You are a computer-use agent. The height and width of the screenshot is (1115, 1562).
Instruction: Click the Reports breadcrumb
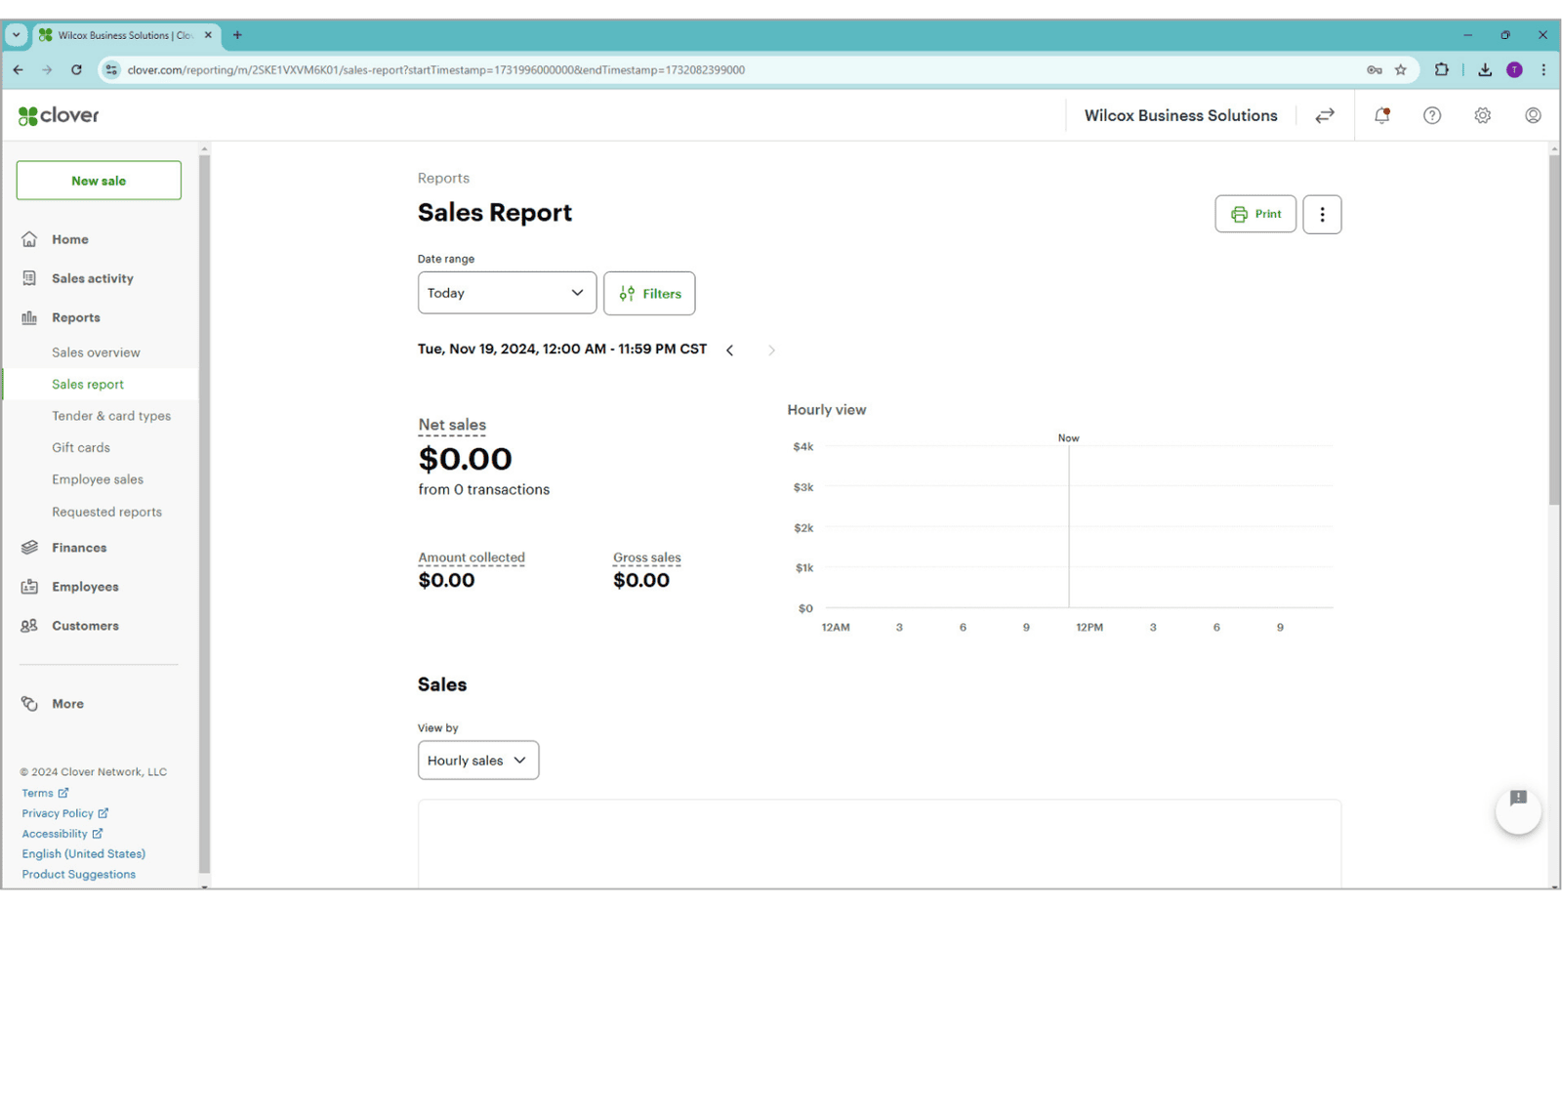pos(443,178)
